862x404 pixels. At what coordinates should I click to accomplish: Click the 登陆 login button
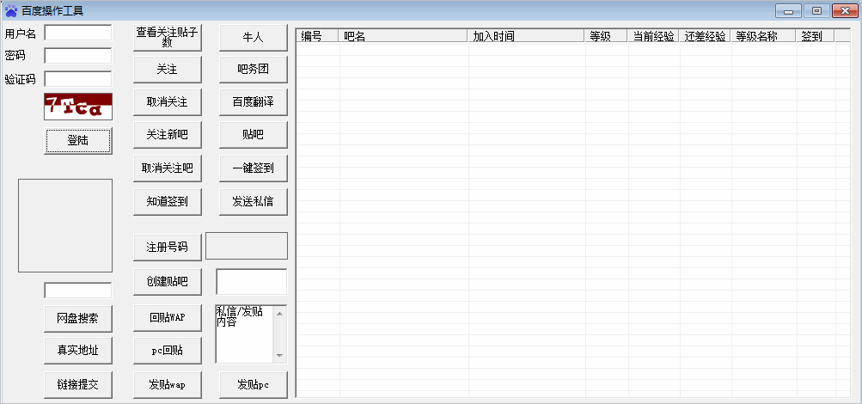pos(78,141)
